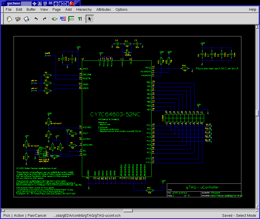
Task: Open the Attributes menu
Action: [104, 10]
